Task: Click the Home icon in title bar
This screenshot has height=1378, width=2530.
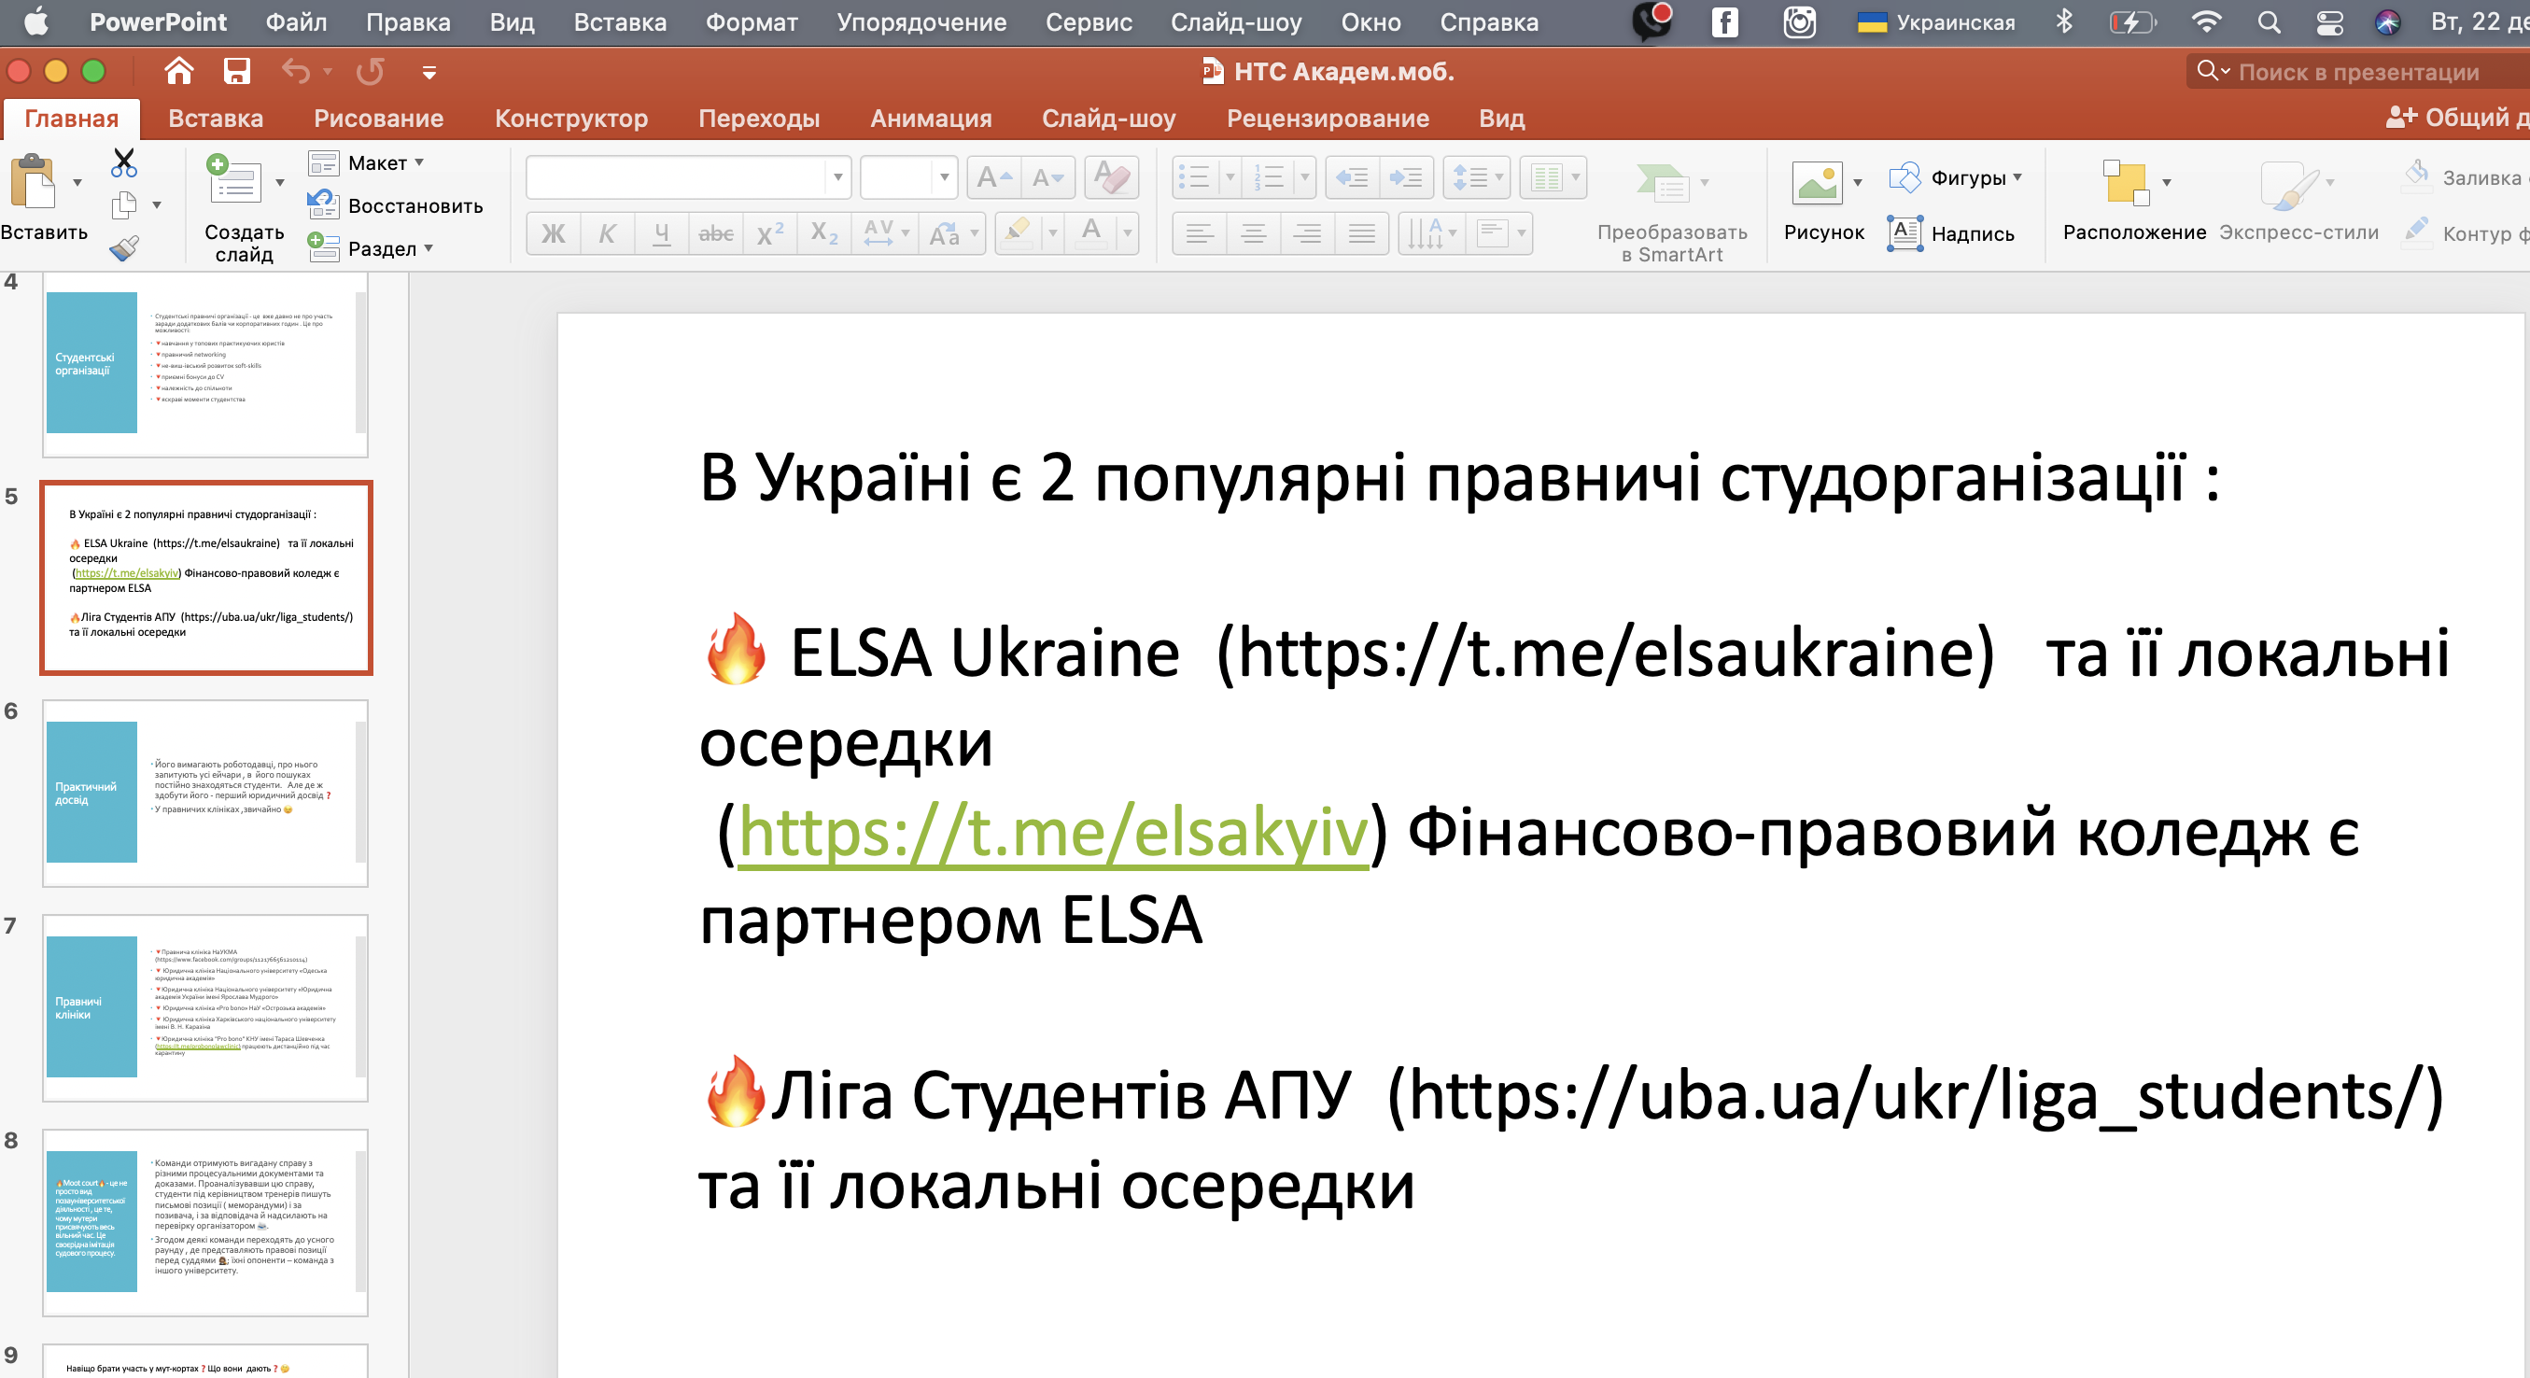Action: 177,71
